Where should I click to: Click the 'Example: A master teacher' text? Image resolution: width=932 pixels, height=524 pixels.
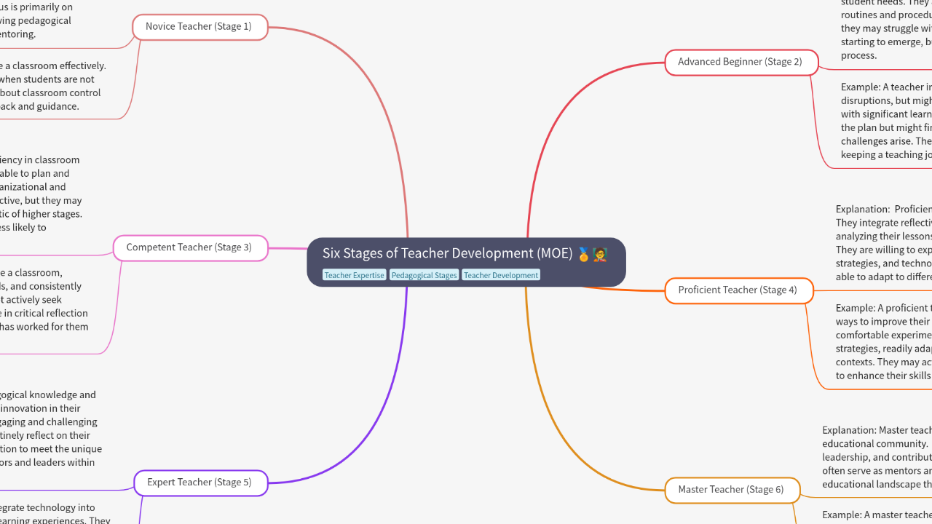(877, 515)
